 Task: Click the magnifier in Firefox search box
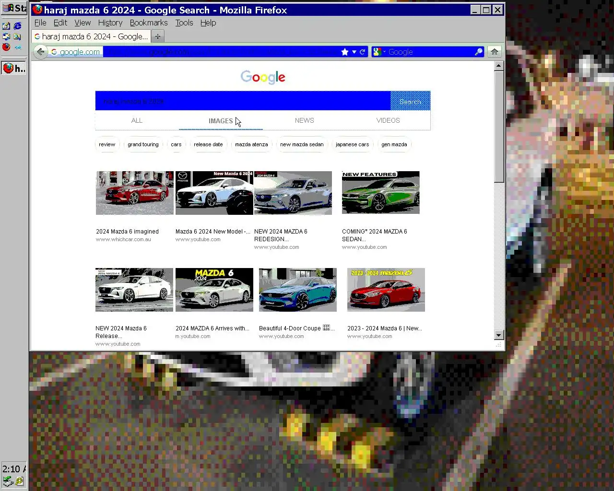pos(478,52)
